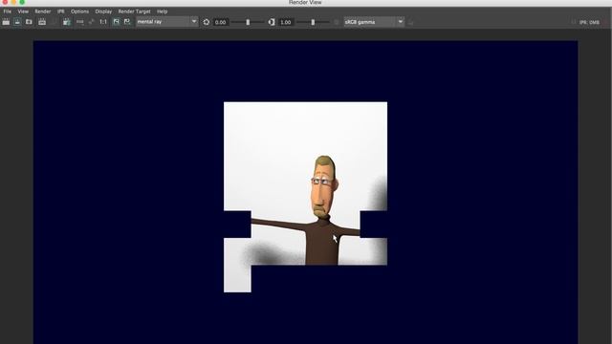This screenshot has width=612, height=344.
Task: Click the IPR render clapperboard icon
Action: click(x=42, y=22)
